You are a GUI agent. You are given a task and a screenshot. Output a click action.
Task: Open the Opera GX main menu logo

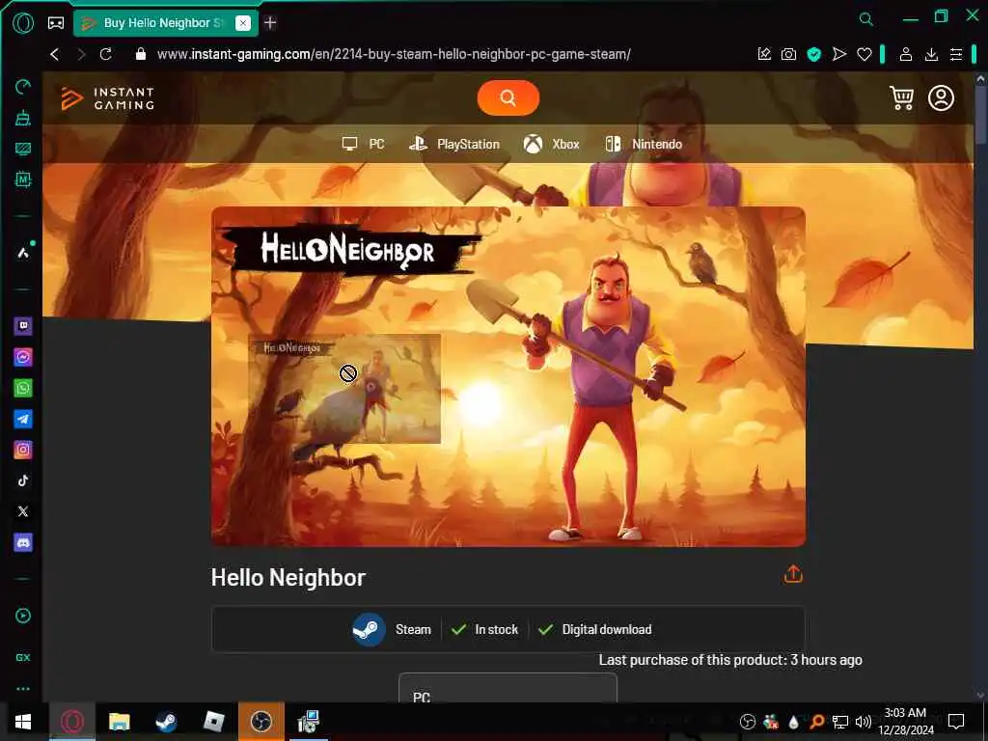pyautogui.click(x=23, y=23)
